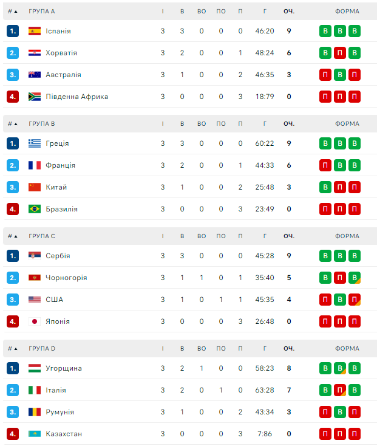Click the Brazil flag icon

click(35, 209)
